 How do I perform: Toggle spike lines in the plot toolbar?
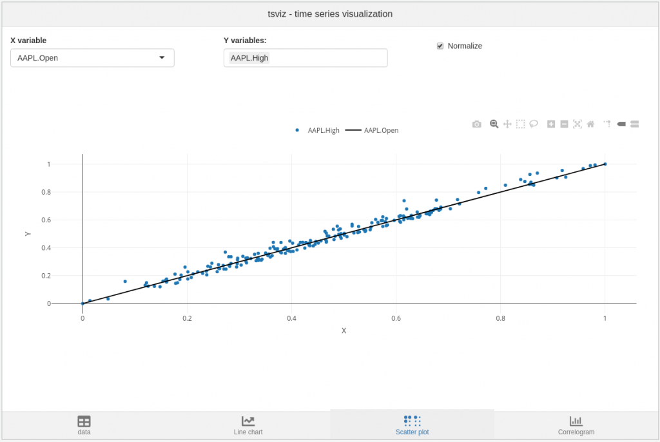click(607, 124)
